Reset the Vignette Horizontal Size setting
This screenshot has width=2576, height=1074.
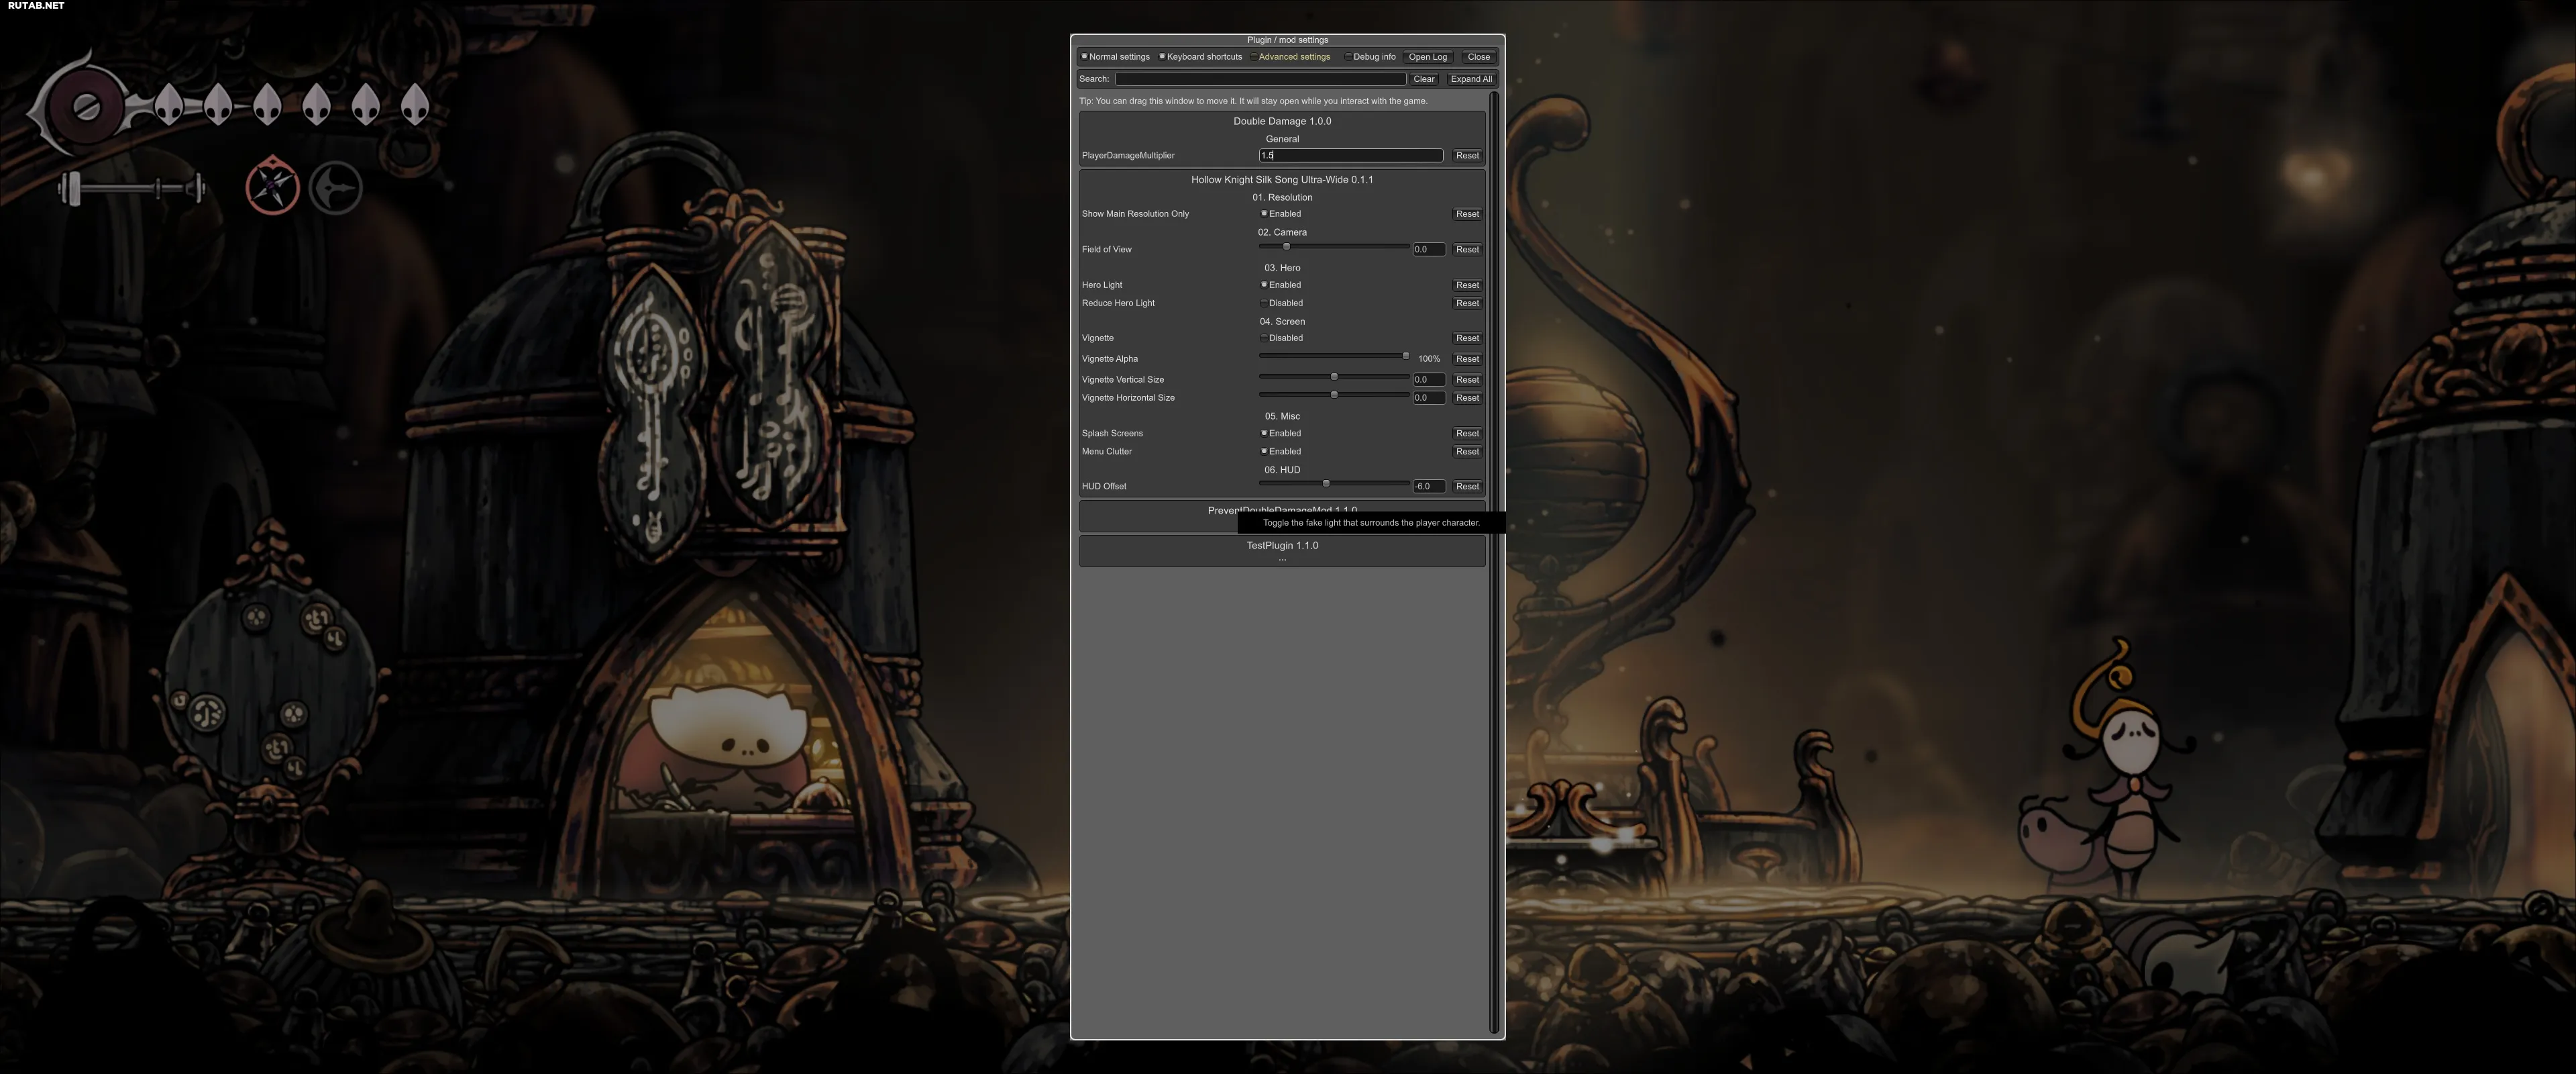click(1467, 397)
